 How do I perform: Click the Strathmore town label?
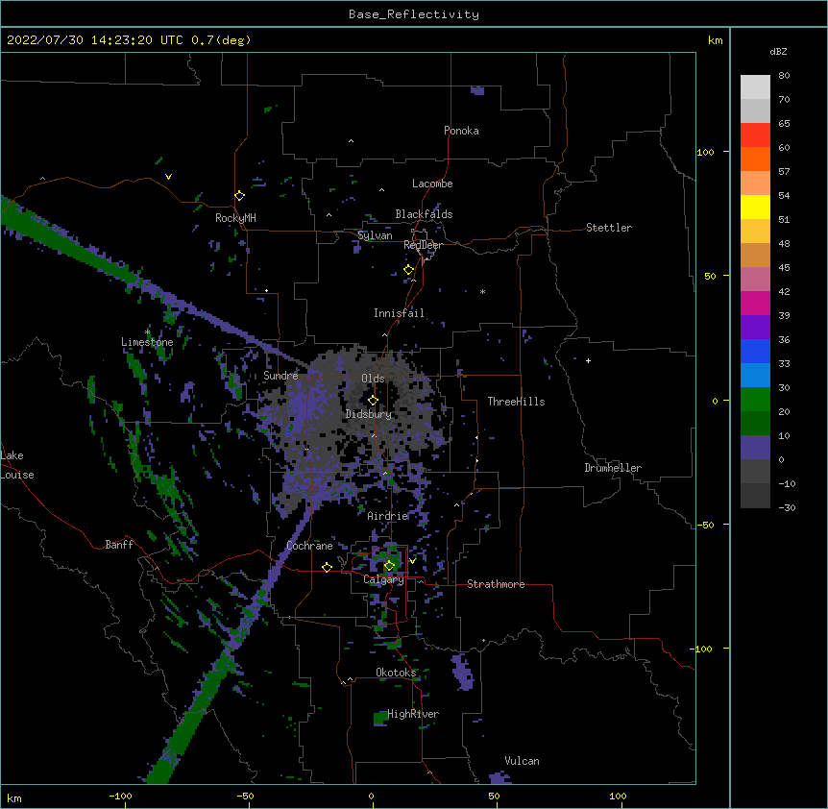496,584
